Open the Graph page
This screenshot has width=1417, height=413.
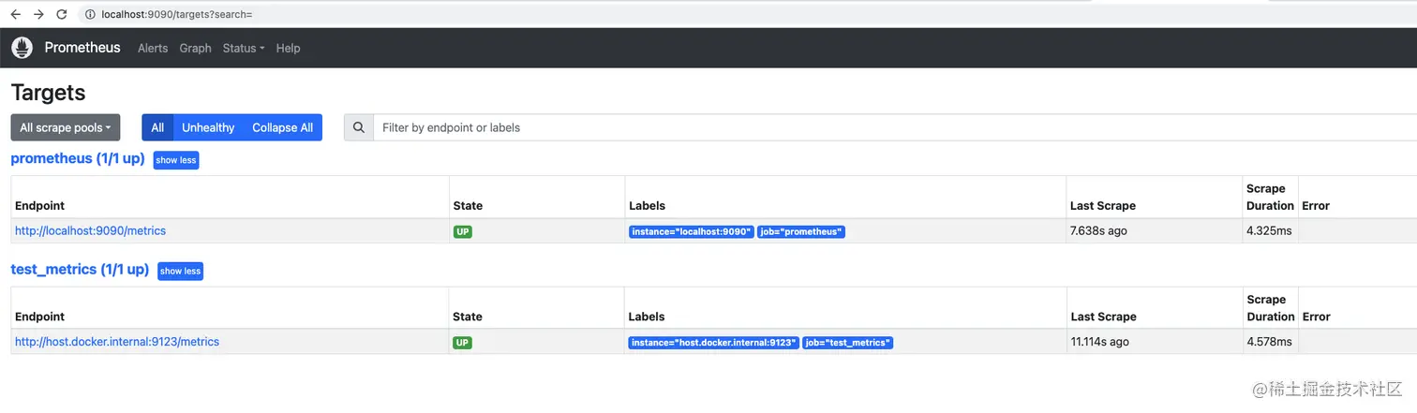(195, 48)
